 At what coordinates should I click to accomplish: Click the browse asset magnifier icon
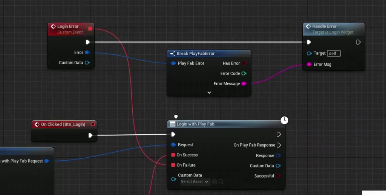221,182
